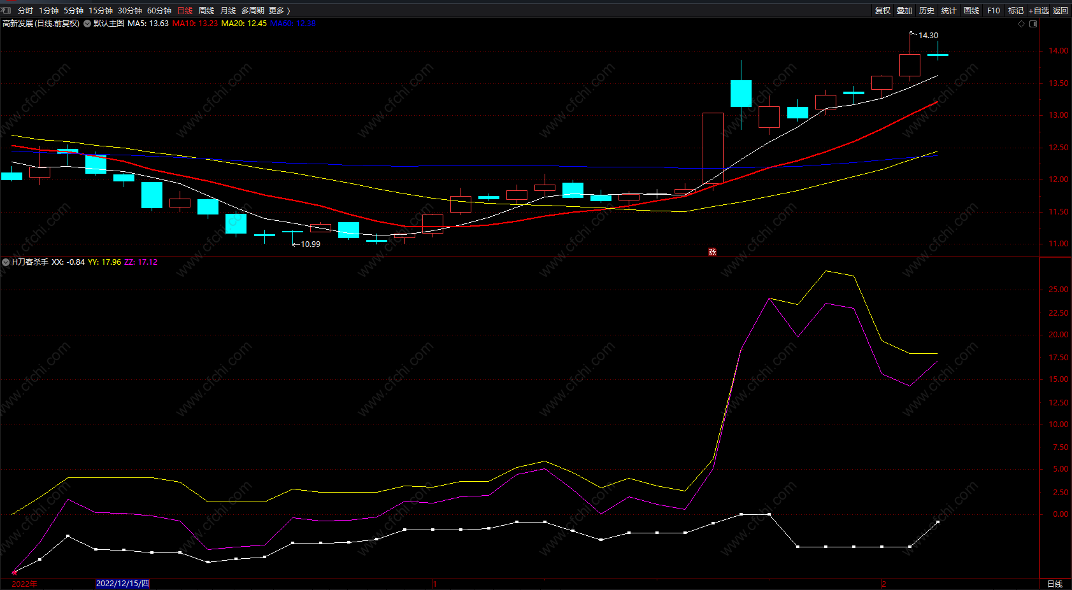Open the main chart indicator dropdown arrow

(x=87, y=24)
